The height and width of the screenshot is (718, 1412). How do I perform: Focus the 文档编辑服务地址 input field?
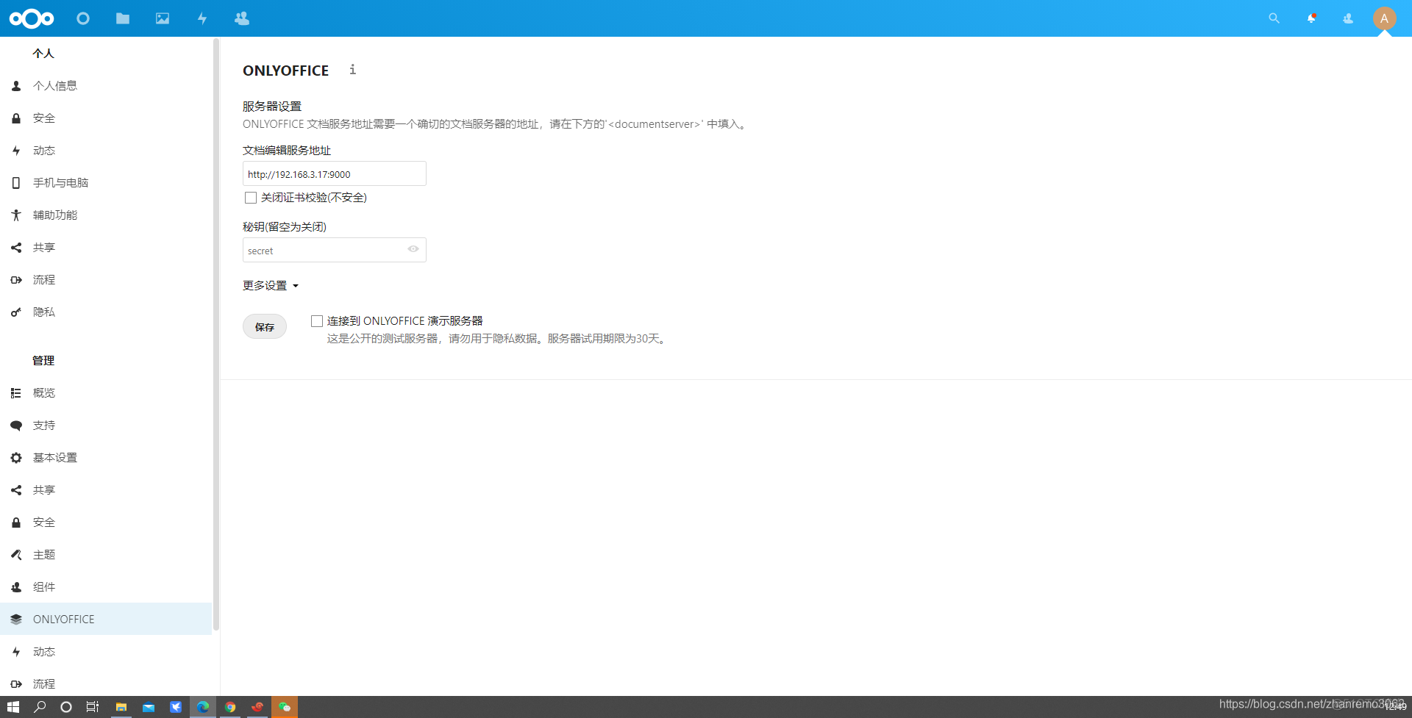point(335,174)
